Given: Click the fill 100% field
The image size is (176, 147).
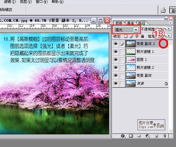Looking at the screenshot, I should (x=162, y=36).
